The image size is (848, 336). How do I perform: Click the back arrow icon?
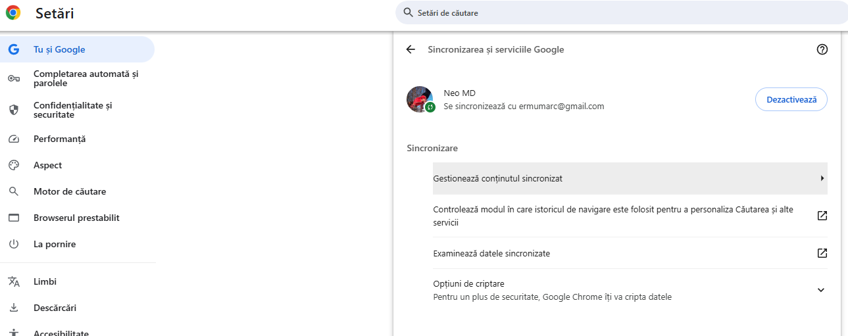point(411,49)
